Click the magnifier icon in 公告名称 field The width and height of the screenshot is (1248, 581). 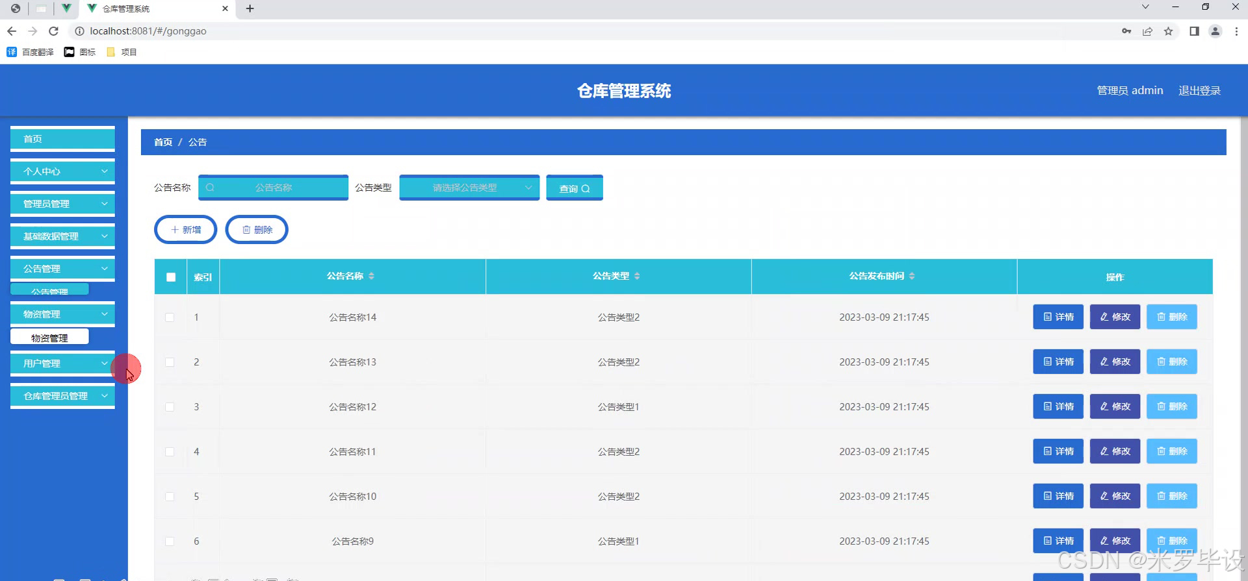pos(210,188)
